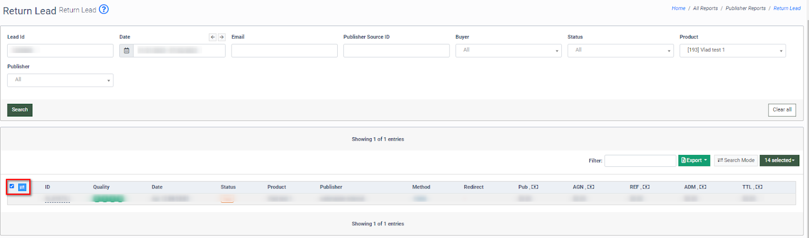
Task: Open the Publisher dropdown
Action: coord(60,80)
